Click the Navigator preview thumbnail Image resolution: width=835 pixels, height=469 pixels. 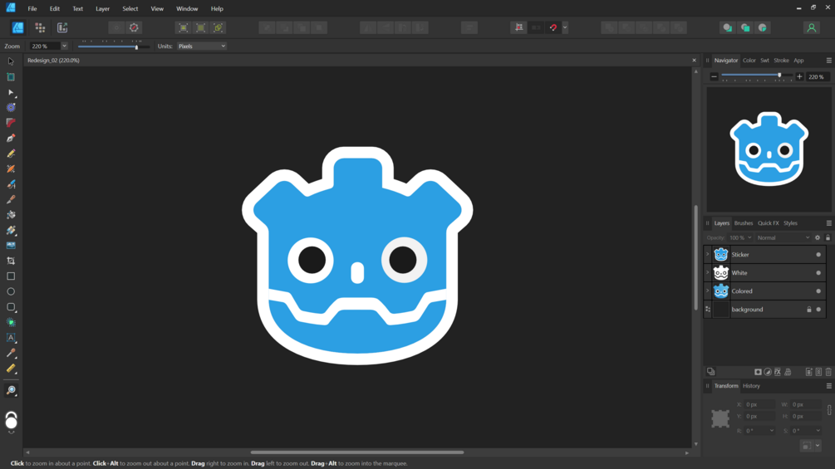[769, 149]
